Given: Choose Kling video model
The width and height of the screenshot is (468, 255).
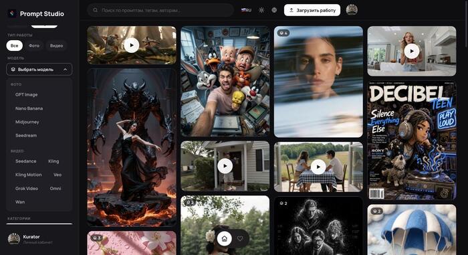Looking at the screenshot, I should point(53,161).
